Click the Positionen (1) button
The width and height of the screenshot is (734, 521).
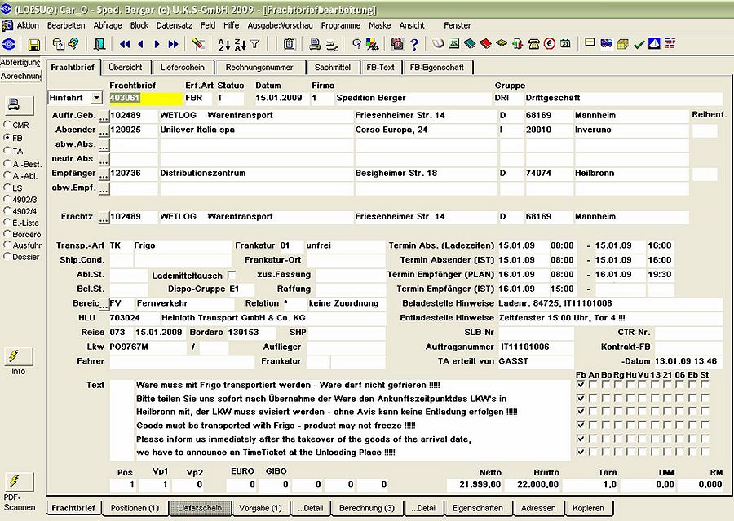135,508
